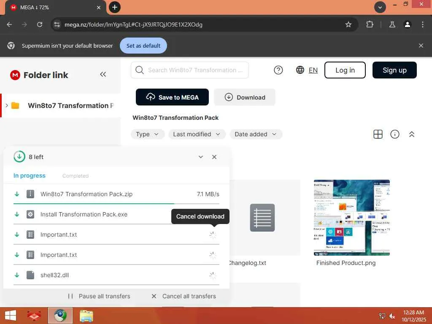Open the Last modified filter dropdown
The image size is (432, 324).
[x=197, y=134]
